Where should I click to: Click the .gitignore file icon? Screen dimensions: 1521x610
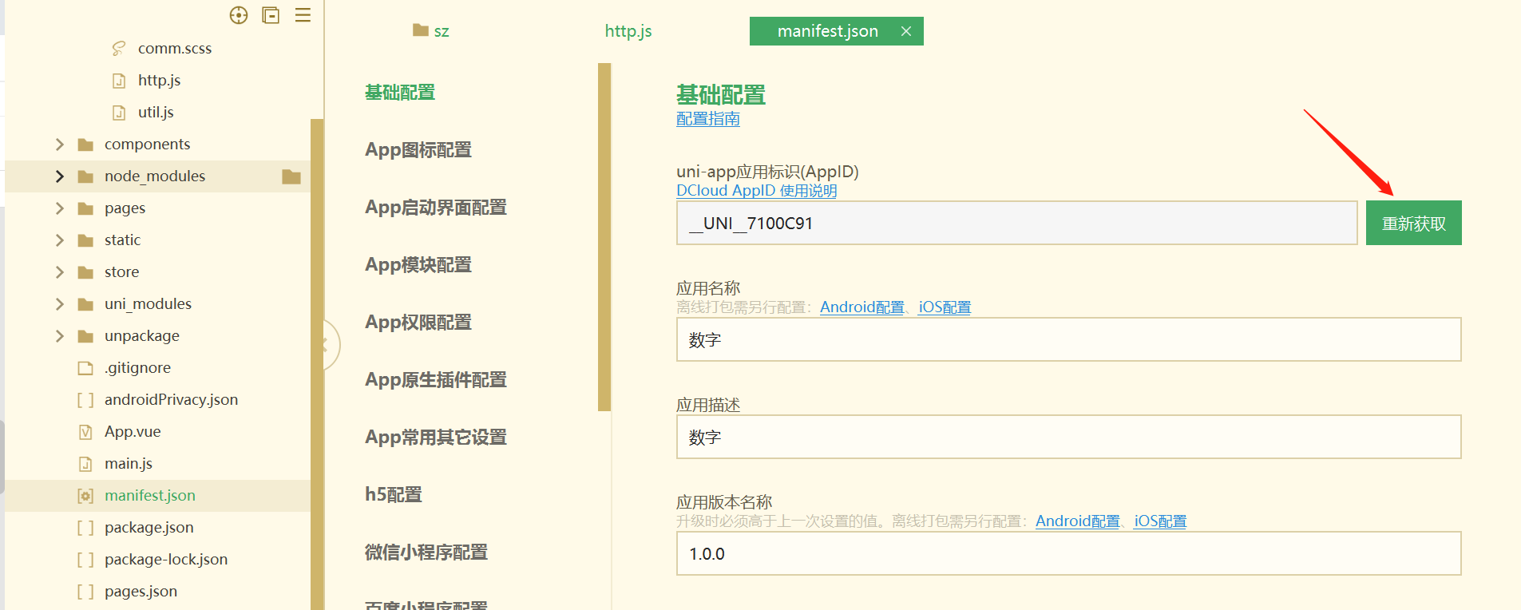coord(85,368)
